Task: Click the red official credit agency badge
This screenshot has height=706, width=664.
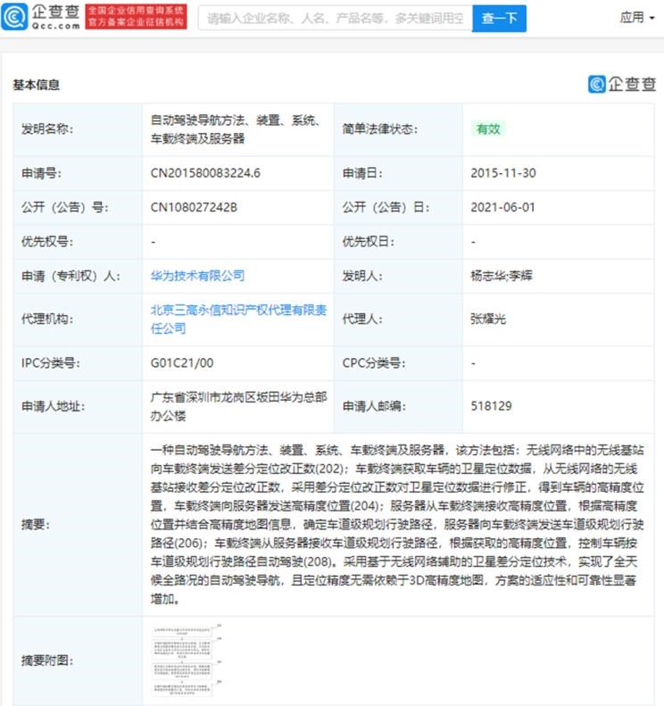Action: (x=136, y=17)
